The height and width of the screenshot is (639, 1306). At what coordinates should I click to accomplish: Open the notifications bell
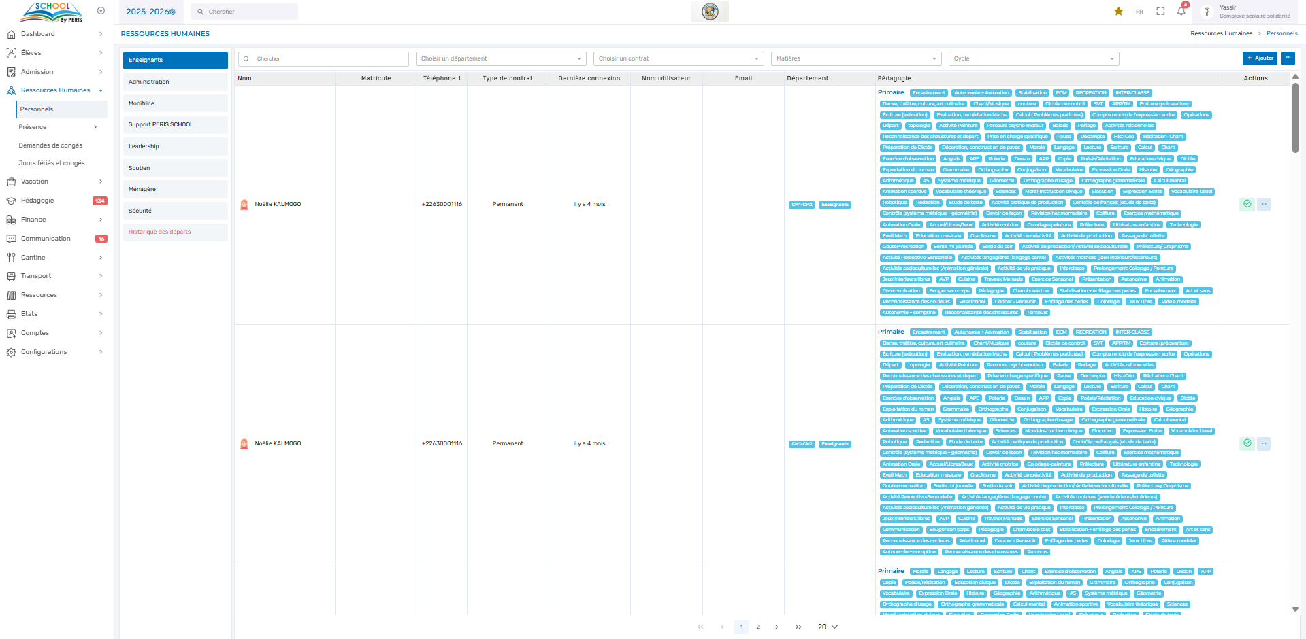[1181, 12]
